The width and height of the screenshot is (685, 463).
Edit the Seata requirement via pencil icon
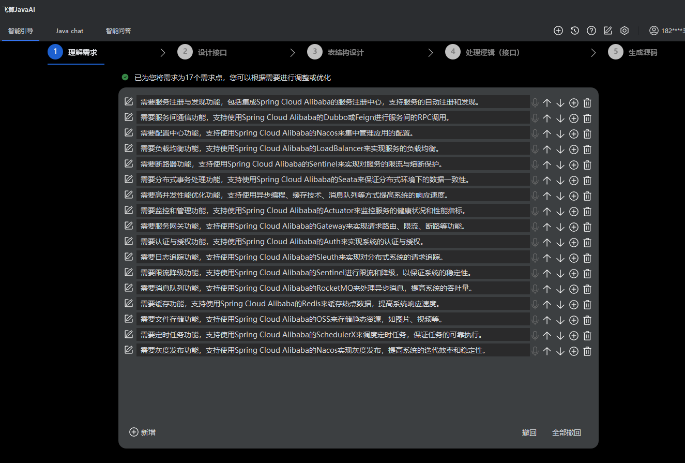pos(129,179)
